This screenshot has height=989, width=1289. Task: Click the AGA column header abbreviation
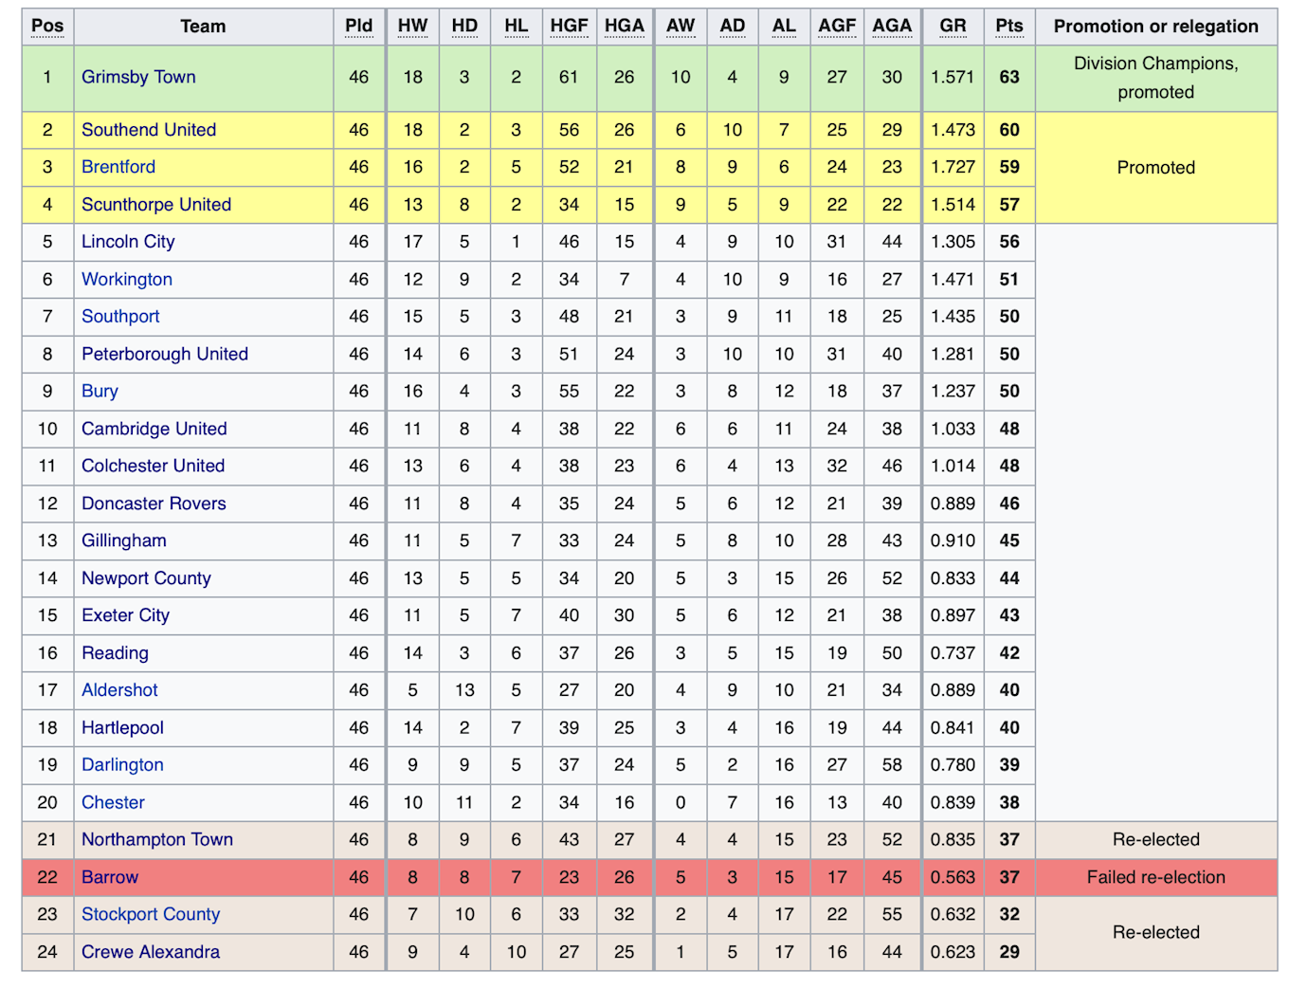(x=892, y=27)
